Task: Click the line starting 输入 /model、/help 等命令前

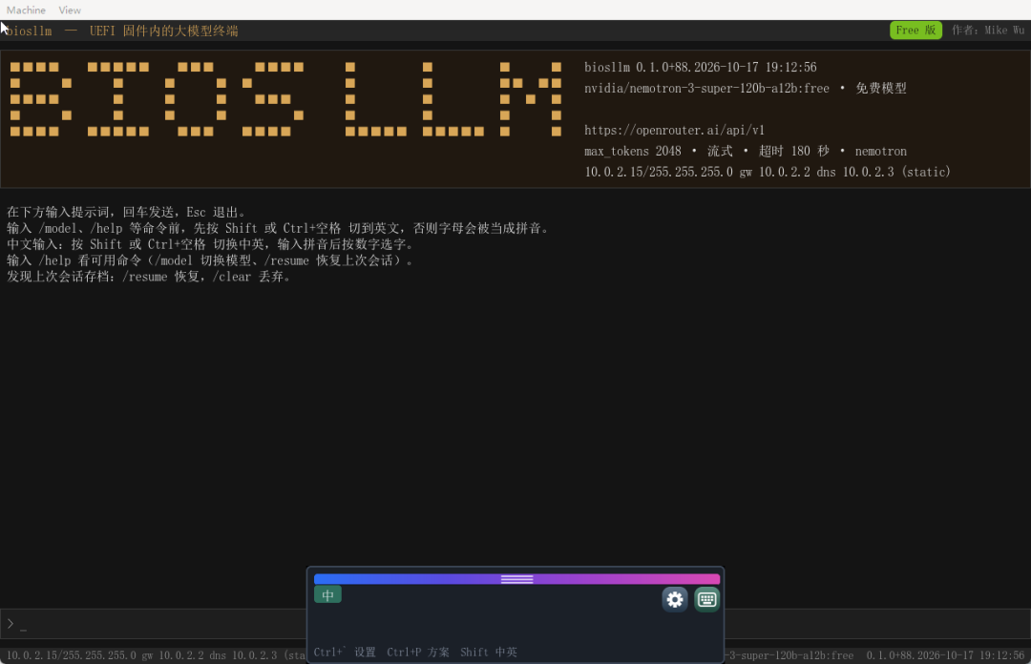Action: 278,228
